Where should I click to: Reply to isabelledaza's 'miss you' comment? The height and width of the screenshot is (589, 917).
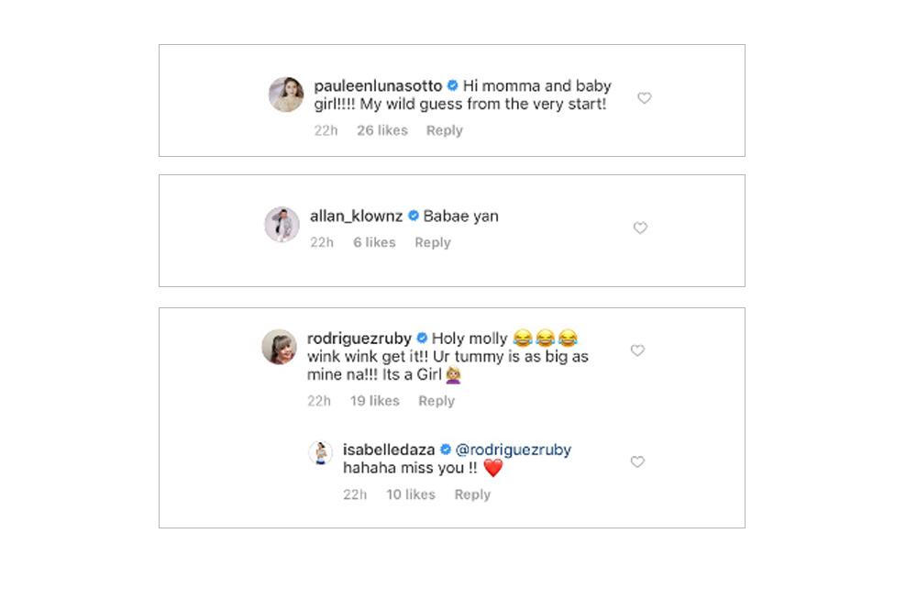click(472, 495)
